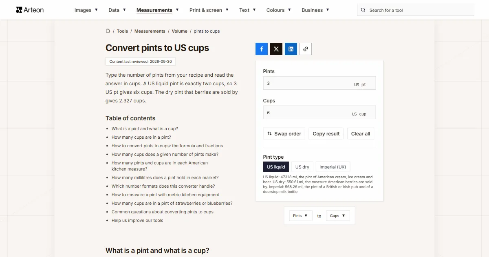Select the US liquid pint type

pos(276,167)
